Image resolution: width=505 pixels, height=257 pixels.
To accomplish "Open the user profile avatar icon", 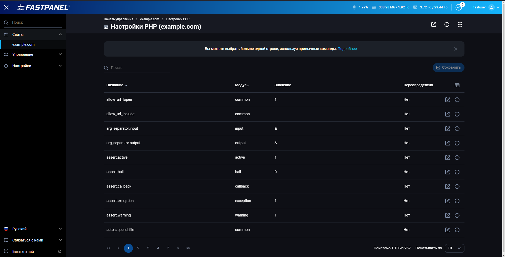I will (x=492, y=7).
